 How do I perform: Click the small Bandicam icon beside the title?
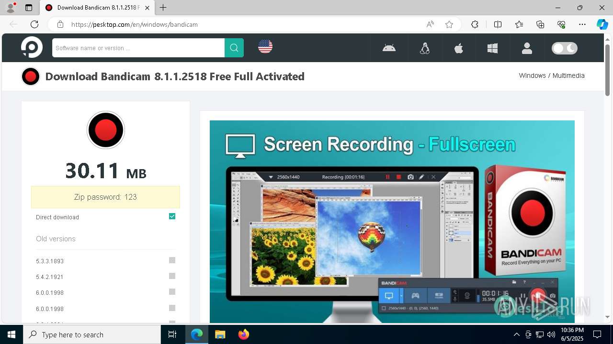[x=31, y=76]
